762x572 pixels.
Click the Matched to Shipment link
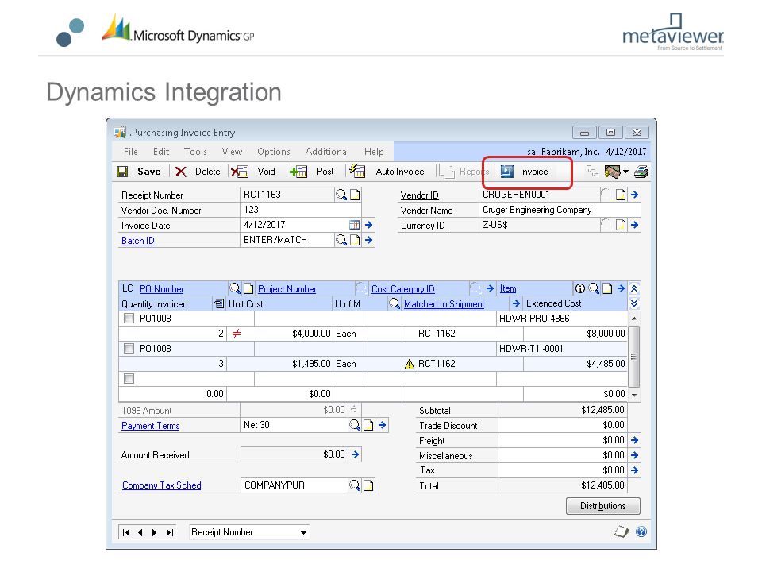click(x=444, y=304)
